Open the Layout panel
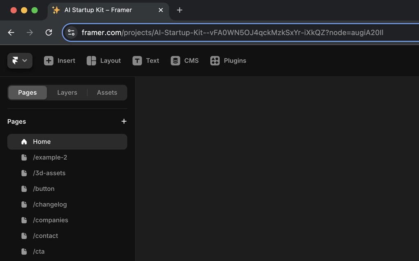The image size is (419, 261). pos(104,60)
